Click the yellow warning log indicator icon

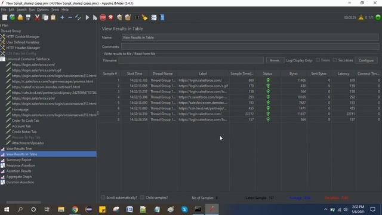[361, 17]
